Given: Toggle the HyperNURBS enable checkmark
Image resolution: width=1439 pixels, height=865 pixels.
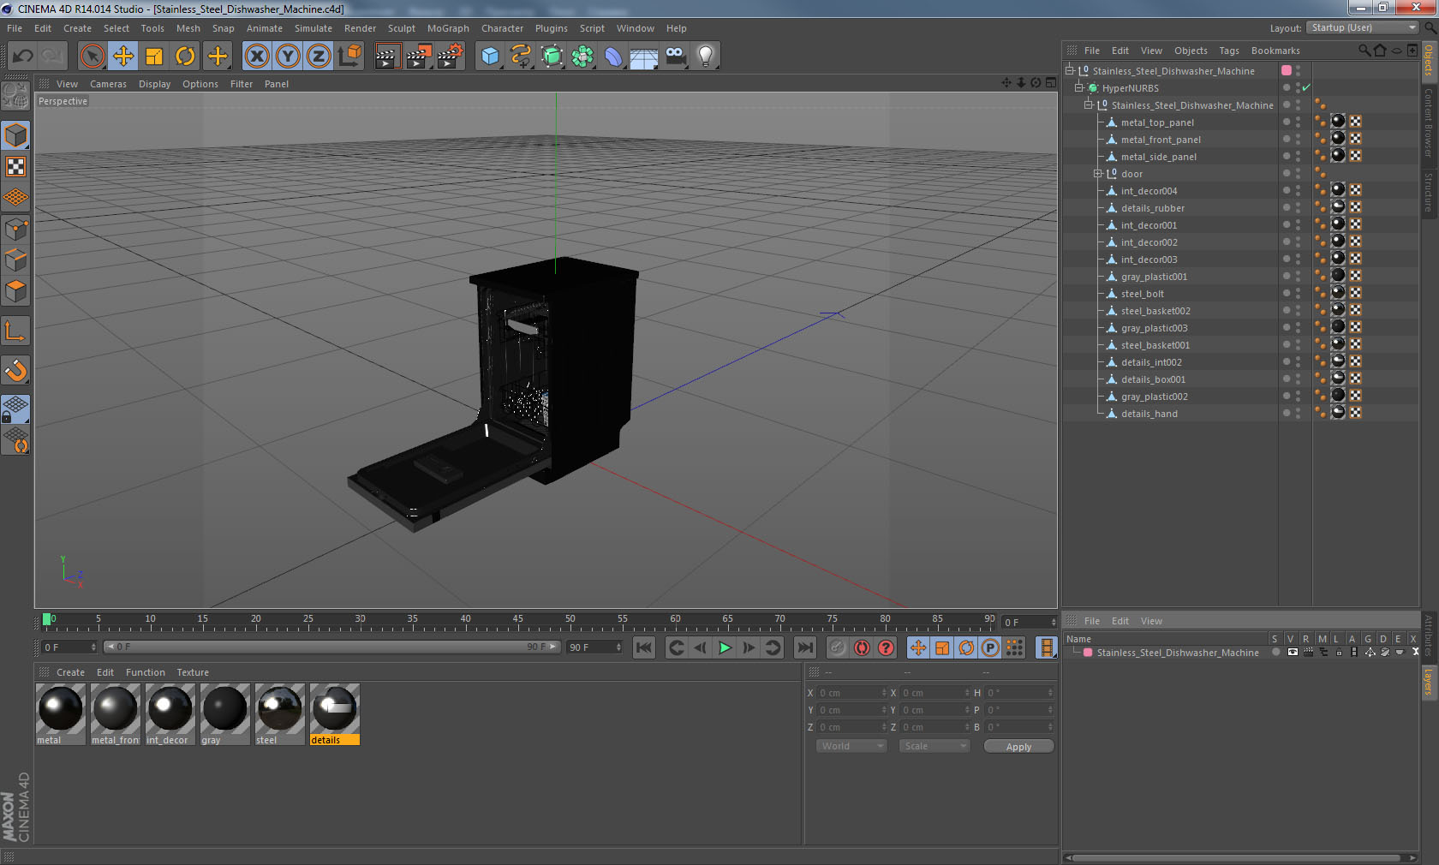Looking at the screenshot, I should click(1306, 88).
